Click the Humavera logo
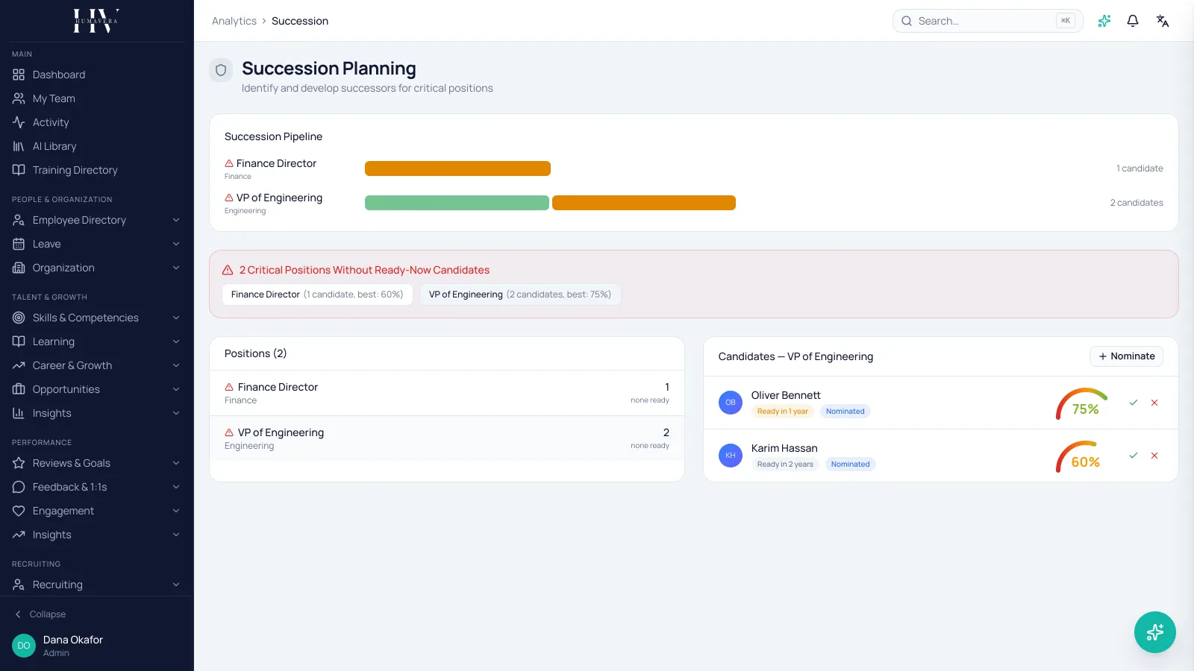 pos(96,21)
